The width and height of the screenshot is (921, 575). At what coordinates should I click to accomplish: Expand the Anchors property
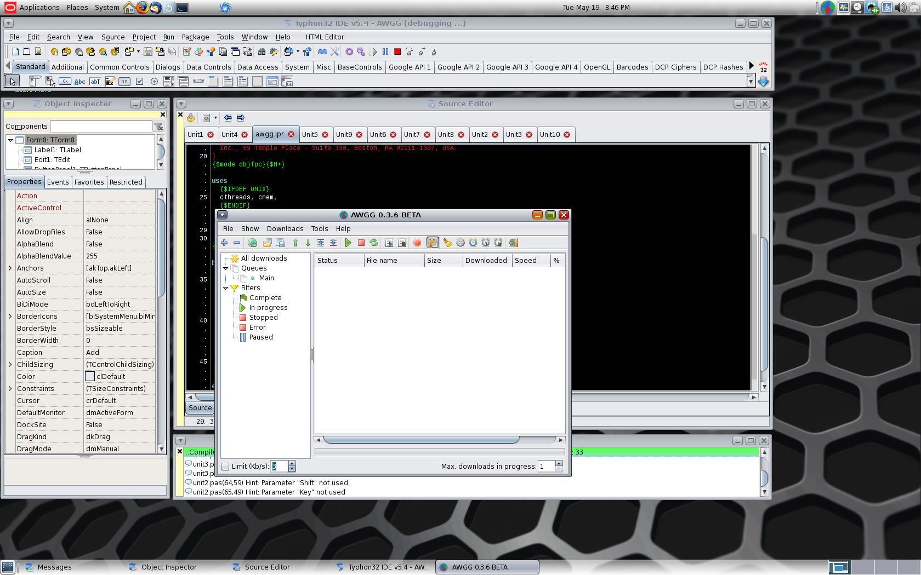click(x=10, y=268)
